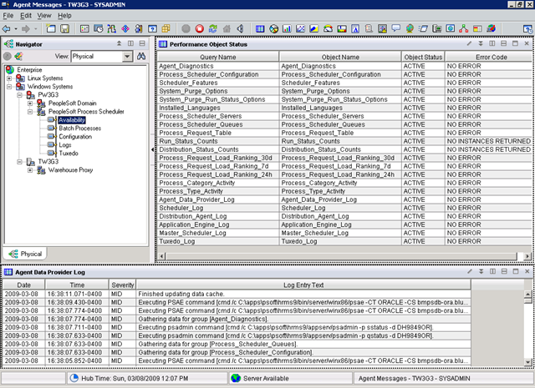Viewport: 535px width, 388px height.
Task: Select the Topology view tool
Action: 463,29
